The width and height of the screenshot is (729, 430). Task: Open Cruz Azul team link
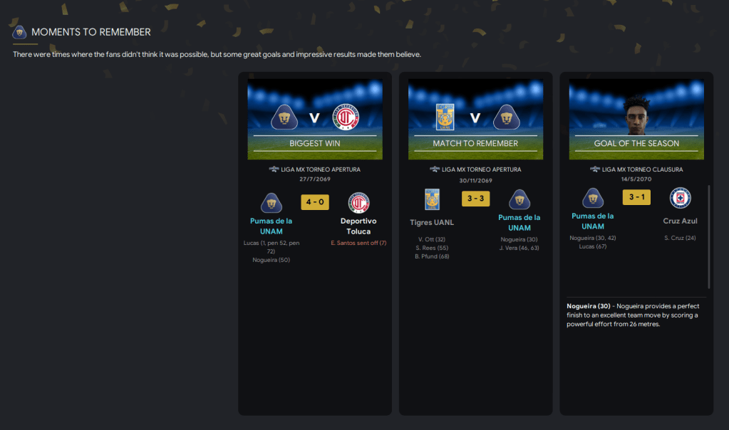coord(680,221)
